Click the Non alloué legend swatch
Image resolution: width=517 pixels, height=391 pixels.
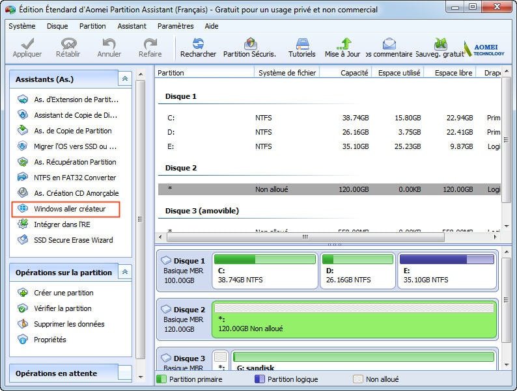pyautogui.click(x=357, y=379)
